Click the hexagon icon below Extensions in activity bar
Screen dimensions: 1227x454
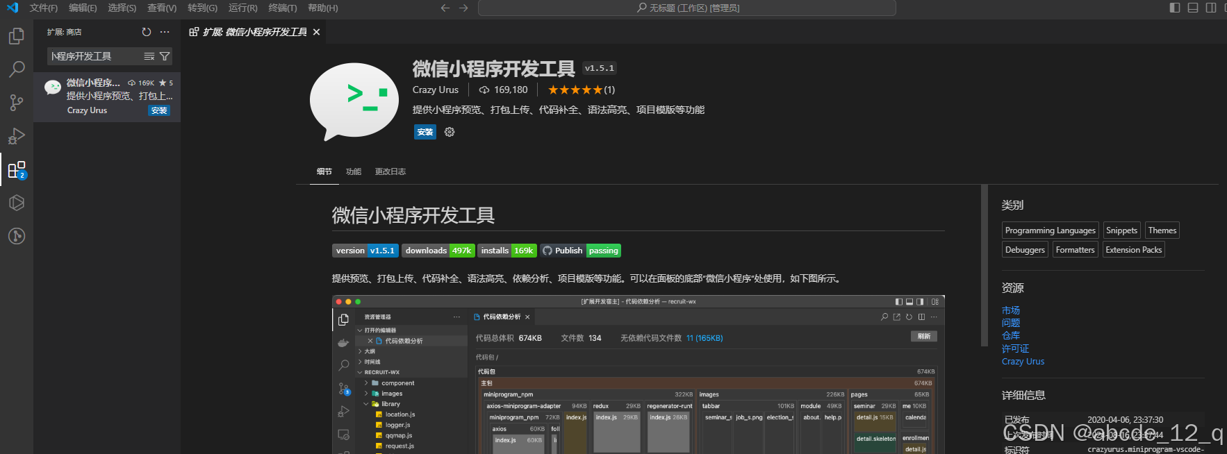point(17,203)
